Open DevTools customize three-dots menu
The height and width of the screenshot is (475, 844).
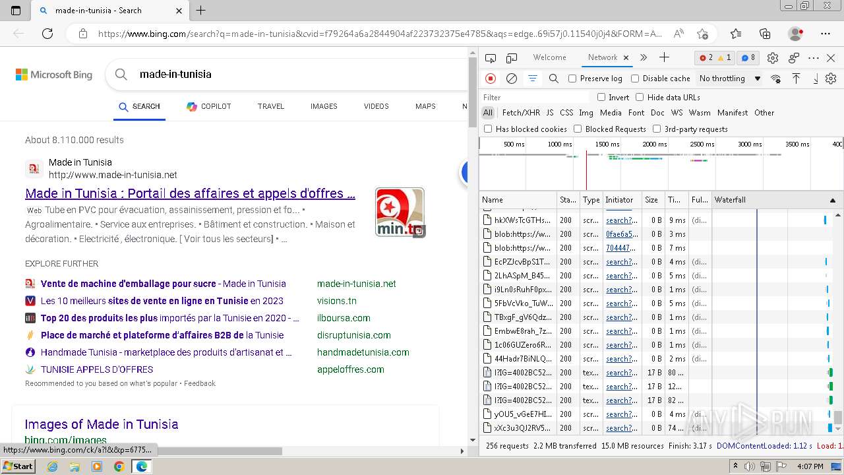[814, 58]
